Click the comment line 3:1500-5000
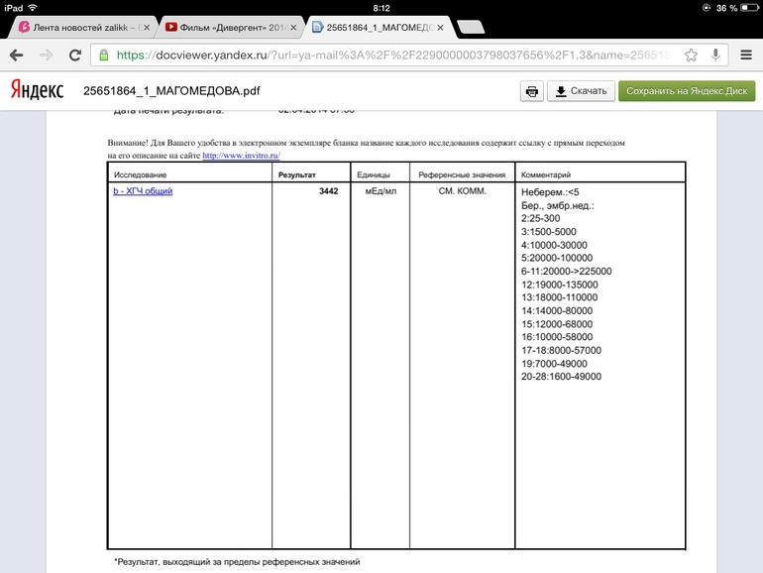 pyautogui.click(x=548, y=232)
